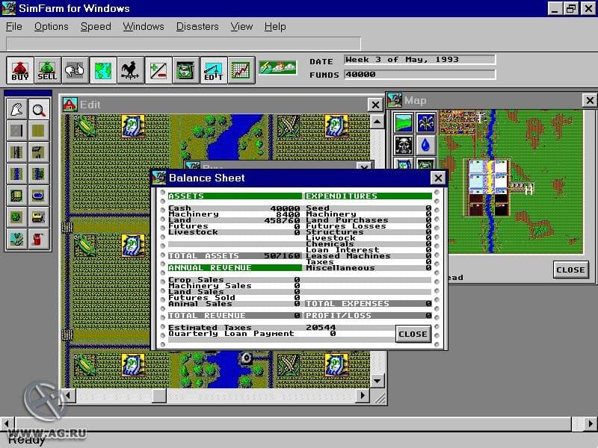Open the Speed menu

tap(96, 27)
